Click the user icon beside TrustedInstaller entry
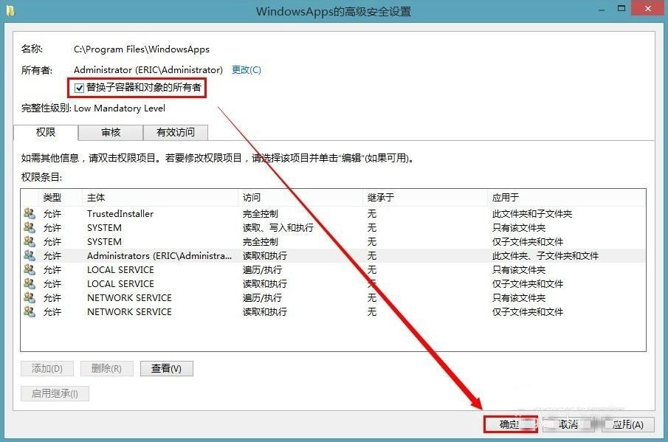This screenshot has width=668, height=442. click(28, 213)
